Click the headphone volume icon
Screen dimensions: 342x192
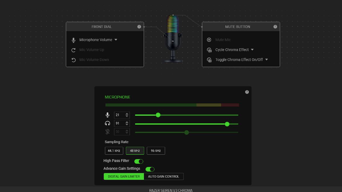[x=107, y=123]
